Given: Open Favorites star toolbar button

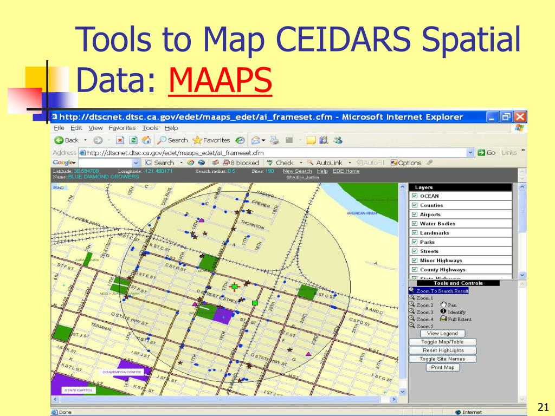Looking at the screenshot, I should coord(211,140).
